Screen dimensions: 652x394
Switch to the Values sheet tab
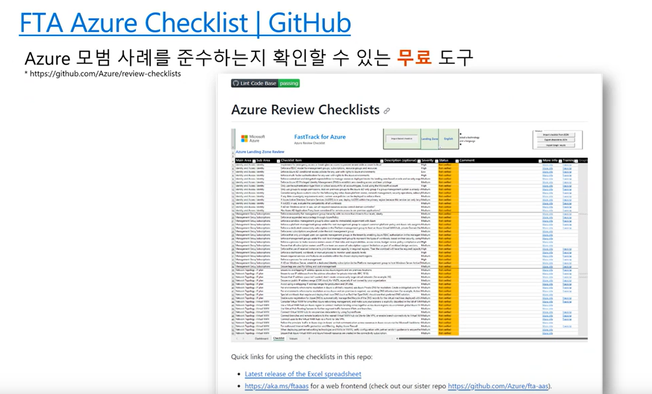pyautogui.click(x=294, y=339)
